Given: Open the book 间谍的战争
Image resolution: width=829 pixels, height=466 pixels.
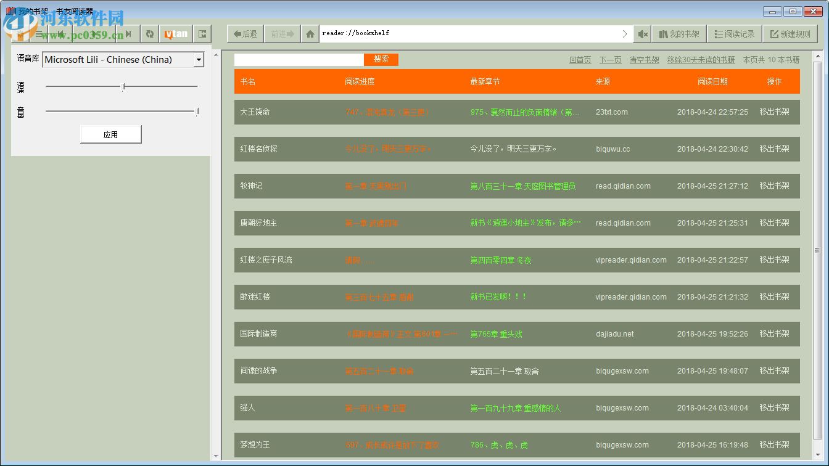Looking at the screenshot, I should click(x=258, y=371).
